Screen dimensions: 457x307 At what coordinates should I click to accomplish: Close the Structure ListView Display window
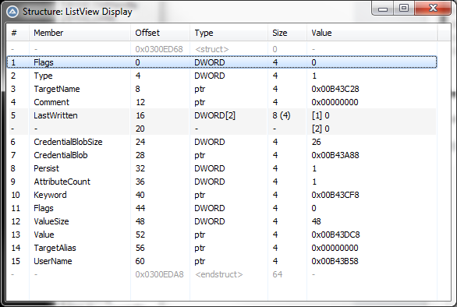click(x=433, y=8)
